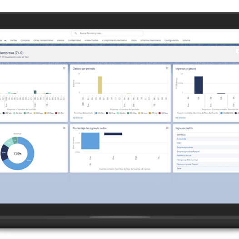Open the CSC company link

[x=179, y=143]
